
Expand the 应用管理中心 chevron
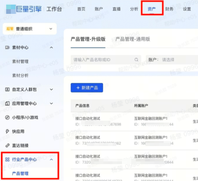tap(51, 103)
